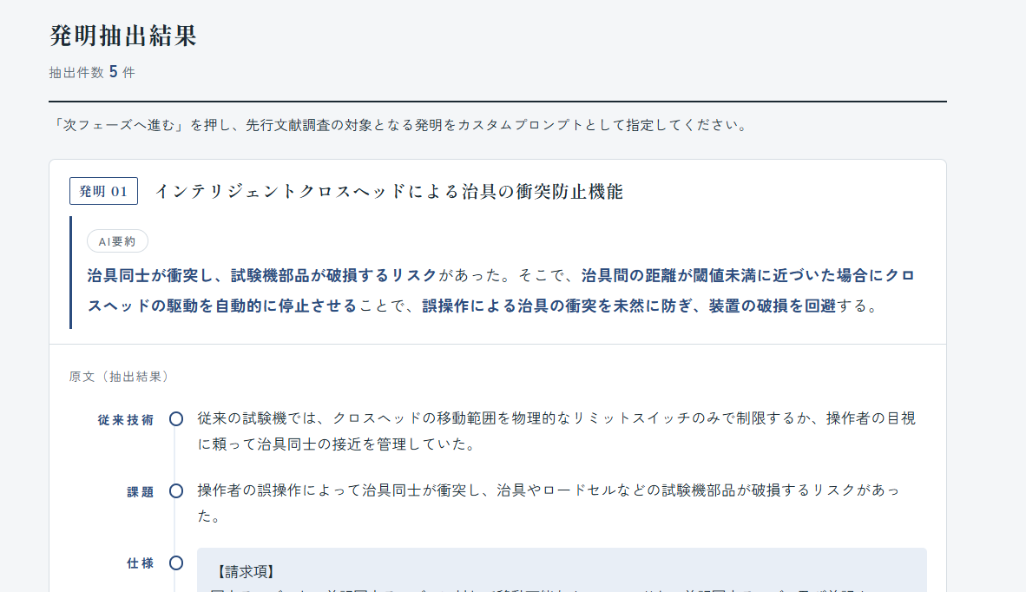Image resolution: width=1026 pixels, height=592 pixels.
Task: Click the 従来技術 timeline circle marker
Action: click(x=176, y=418)
